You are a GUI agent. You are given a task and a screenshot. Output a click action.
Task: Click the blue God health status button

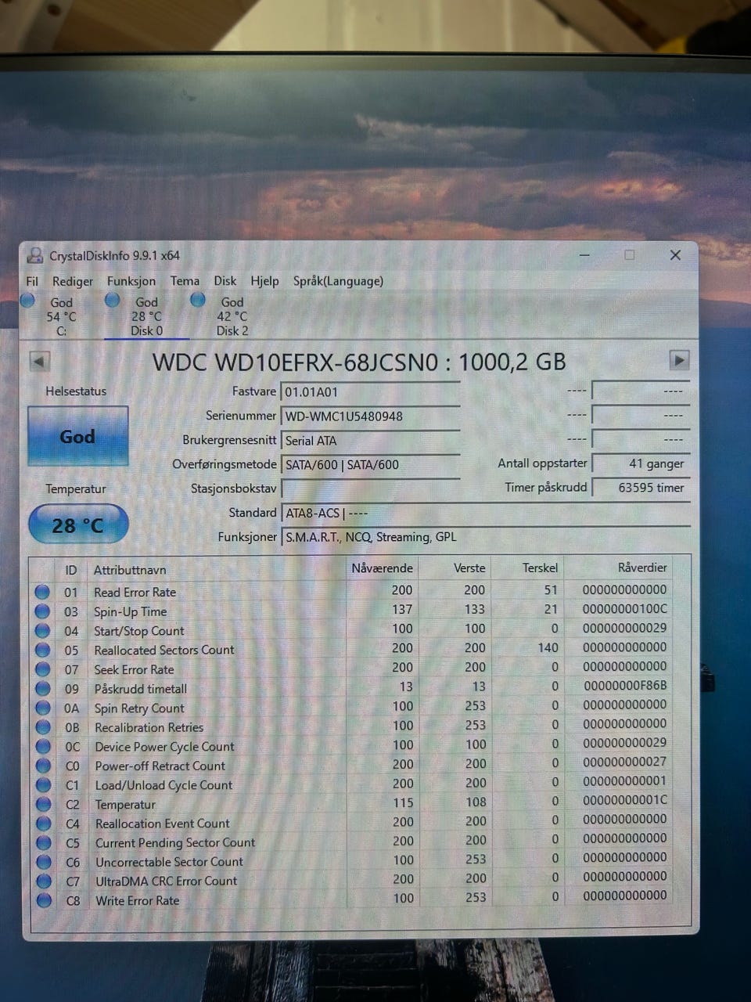pos(77,436)
